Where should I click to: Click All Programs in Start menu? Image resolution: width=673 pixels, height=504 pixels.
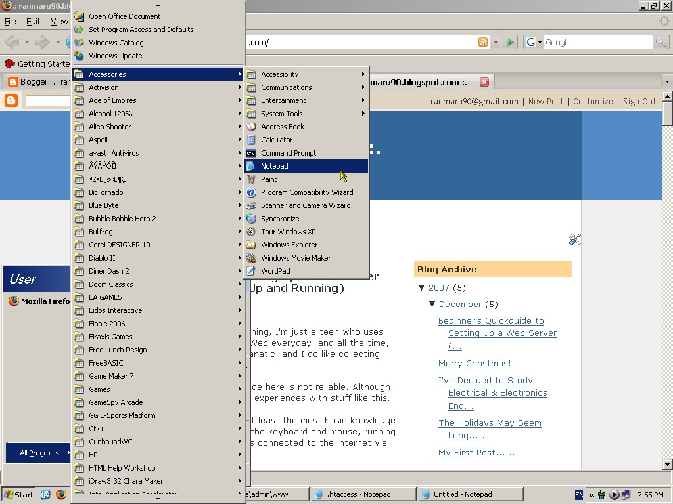tap(39, 453)
